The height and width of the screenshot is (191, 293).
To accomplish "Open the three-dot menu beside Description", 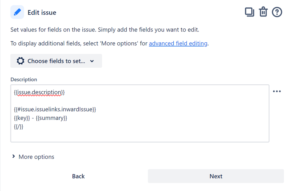I will [x=277, y=91].
